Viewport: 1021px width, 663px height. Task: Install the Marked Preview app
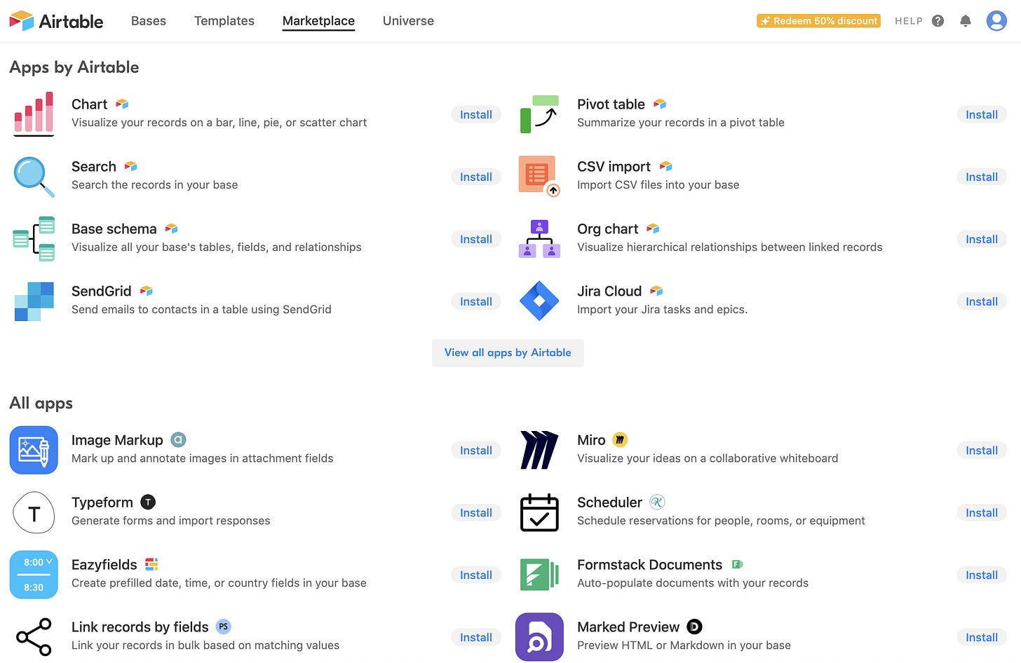[982, 638]
